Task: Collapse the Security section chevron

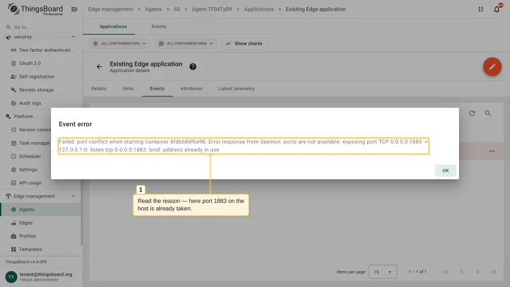Action: (73, 37)
